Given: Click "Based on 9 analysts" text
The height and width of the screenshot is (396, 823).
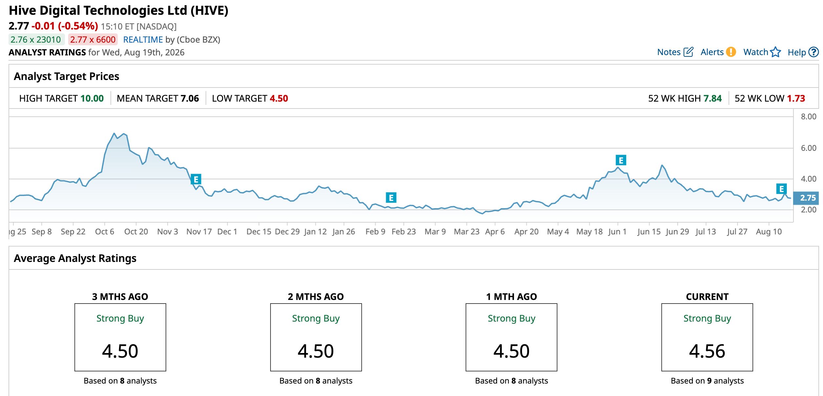Looking at the screenshot, I should [x=707, y=381].
